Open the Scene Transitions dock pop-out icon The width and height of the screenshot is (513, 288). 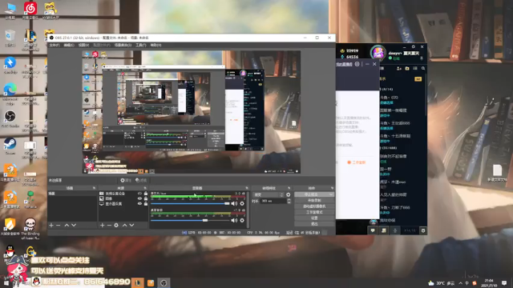pos(289,188)
